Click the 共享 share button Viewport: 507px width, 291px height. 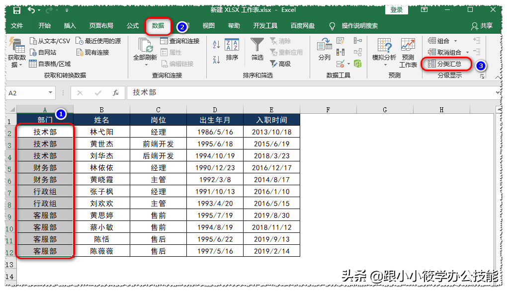pos(482,26)
